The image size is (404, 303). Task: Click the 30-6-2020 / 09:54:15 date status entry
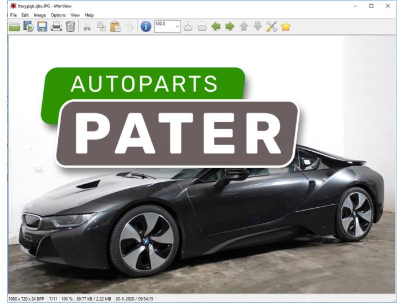pos(134,299)
